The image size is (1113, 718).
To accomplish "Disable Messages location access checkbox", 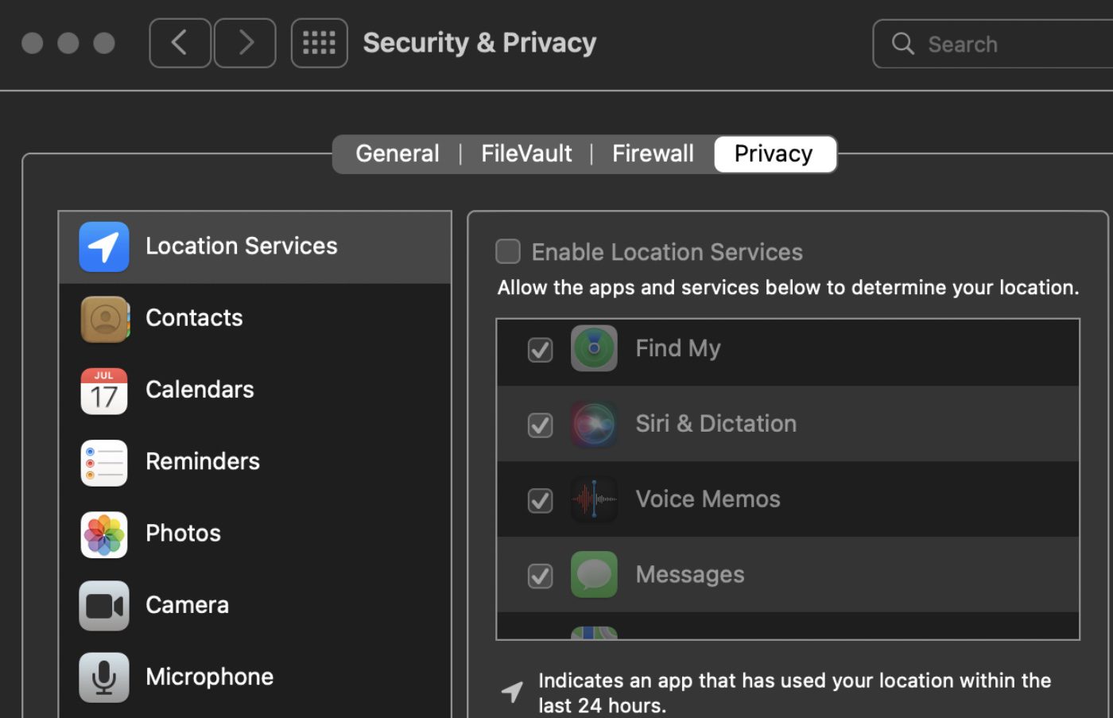I will click(x=541, y=575).
